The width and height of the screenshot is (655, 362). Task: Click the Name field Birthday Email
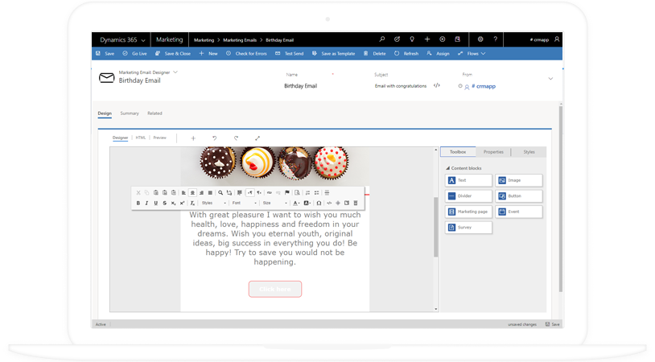(301, 85)
